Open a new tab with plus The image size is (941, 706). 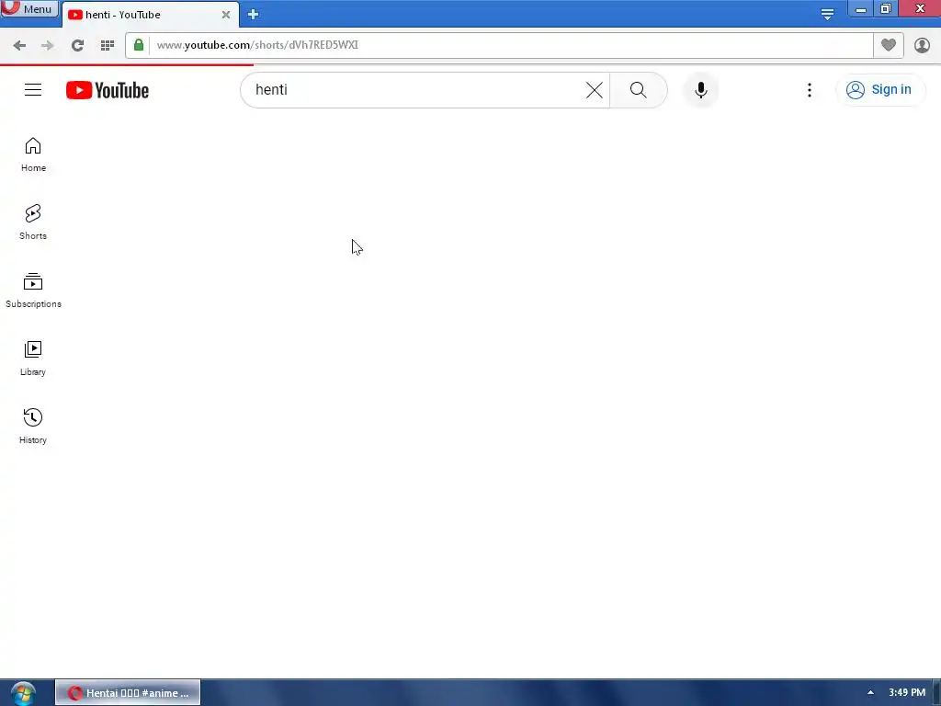pyautogui.click(x=254, y=15)
